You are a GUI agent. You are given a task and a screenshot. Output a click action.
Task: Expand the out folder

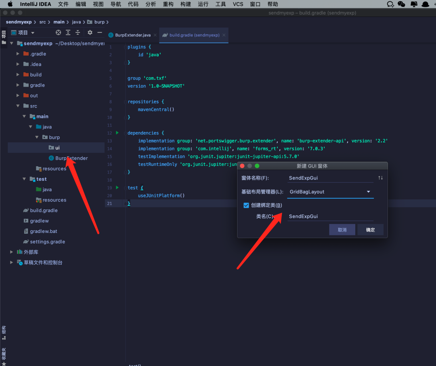tap(18, 95)
